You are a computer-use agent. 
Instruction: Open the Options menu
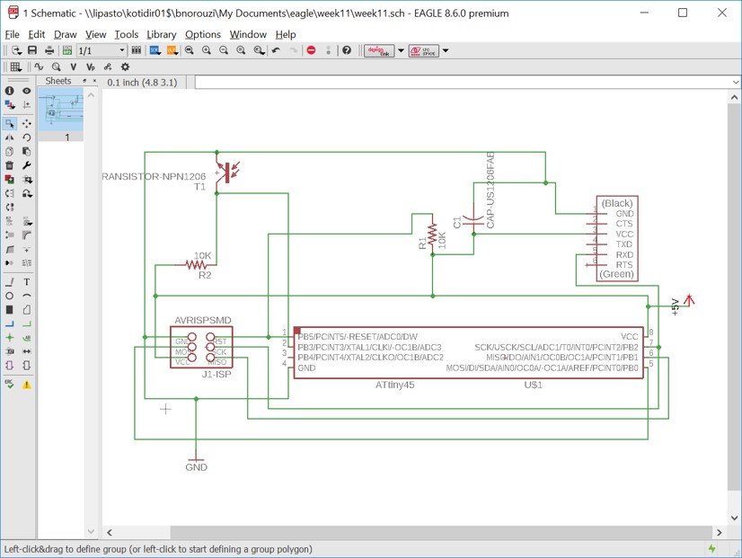point(203,34)
